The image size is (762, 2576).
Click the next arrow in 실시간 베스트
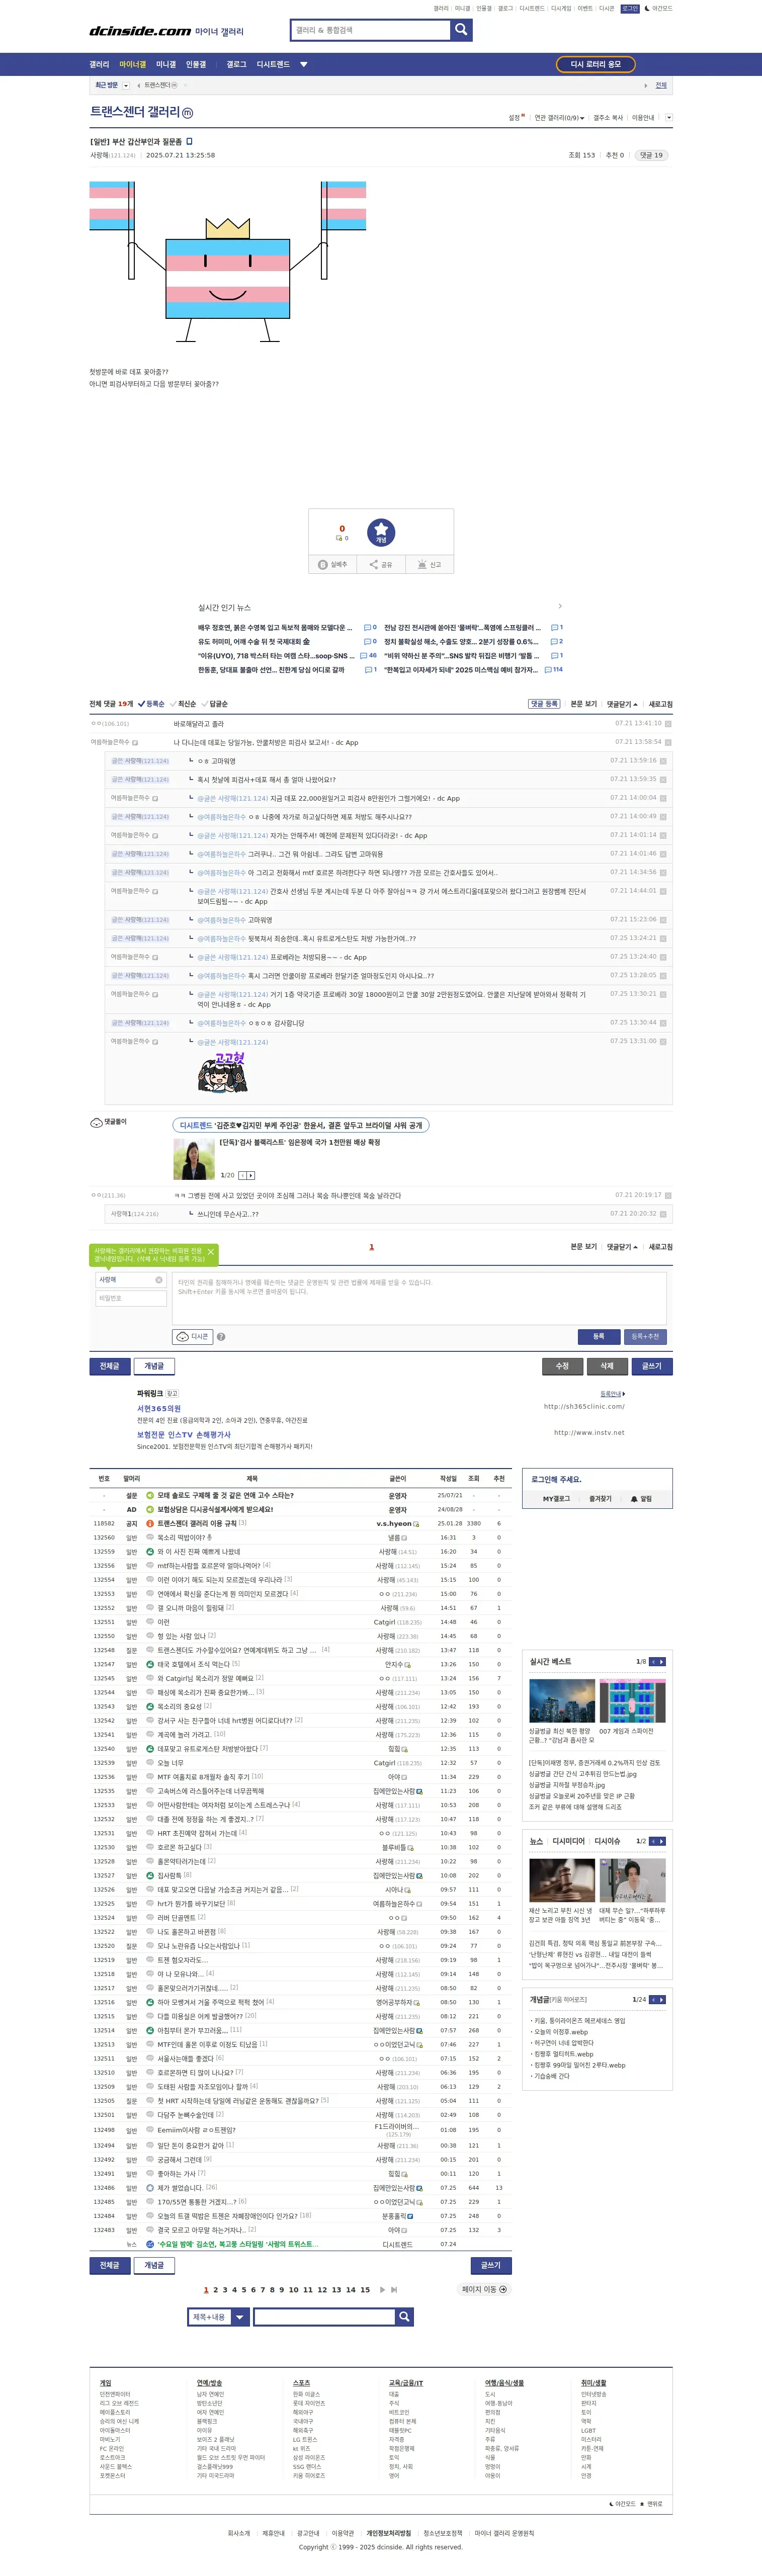click(x=662, y=1661)
